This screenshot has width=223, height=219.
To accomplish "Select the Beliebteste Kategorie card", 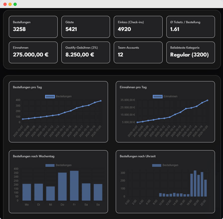I will tap(191, 52).
